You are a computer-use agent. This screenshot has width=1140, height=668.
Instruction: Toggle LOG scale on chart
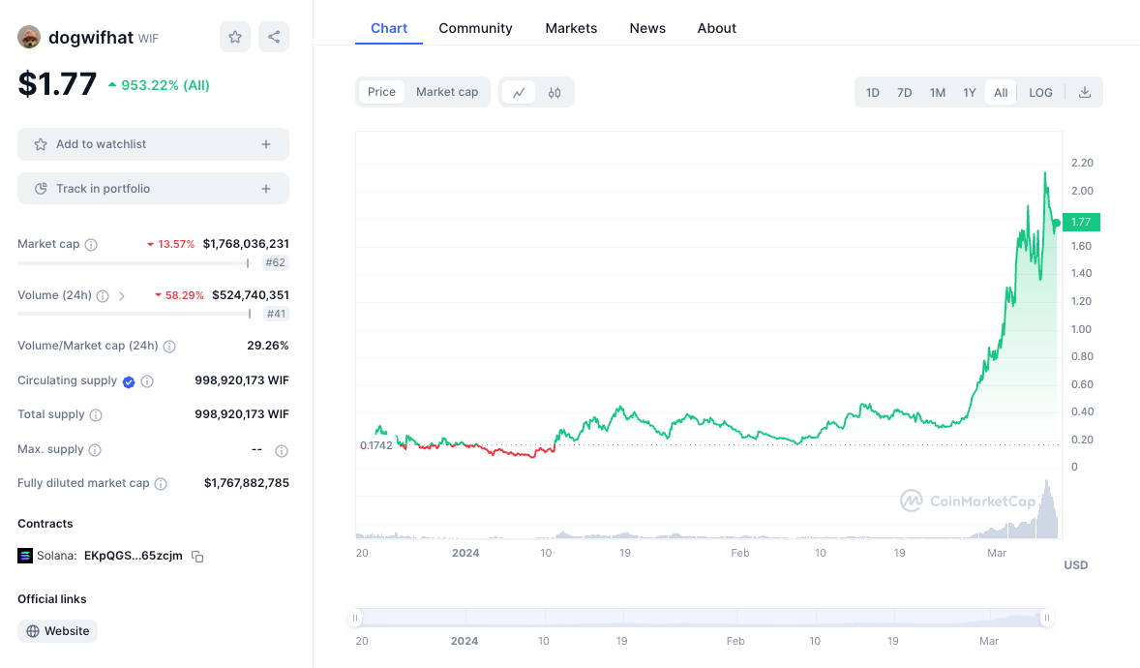[1040, 92]
